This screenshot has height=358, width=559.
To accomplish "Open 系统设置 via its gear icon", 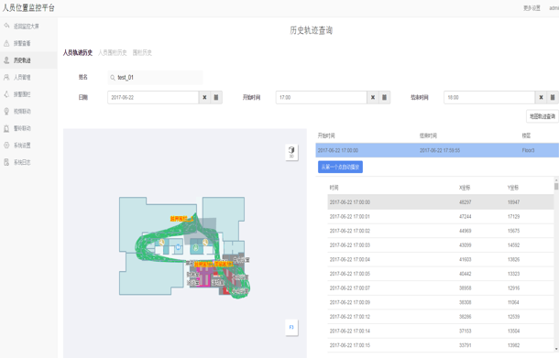I will point(6,145).
